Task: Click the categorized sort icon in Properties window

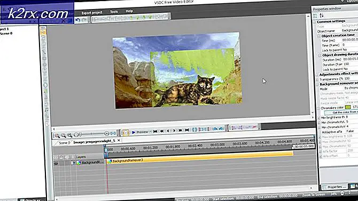Action: coord(316,15)
